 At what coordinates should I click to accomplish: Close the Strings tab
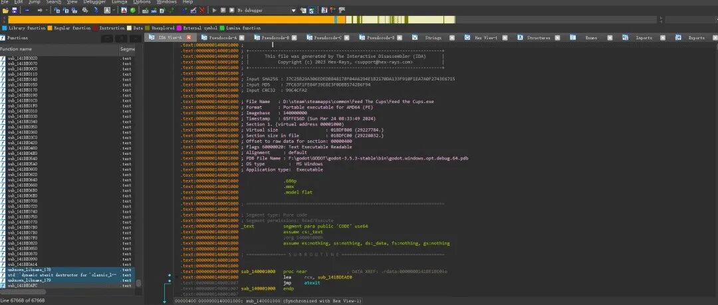pyautogui.click(x=452, y=38)
